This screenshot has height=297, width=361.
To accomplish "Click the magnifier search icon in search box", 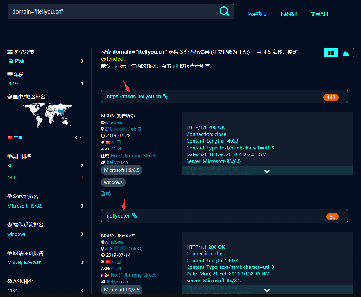I will pos(224,11).
